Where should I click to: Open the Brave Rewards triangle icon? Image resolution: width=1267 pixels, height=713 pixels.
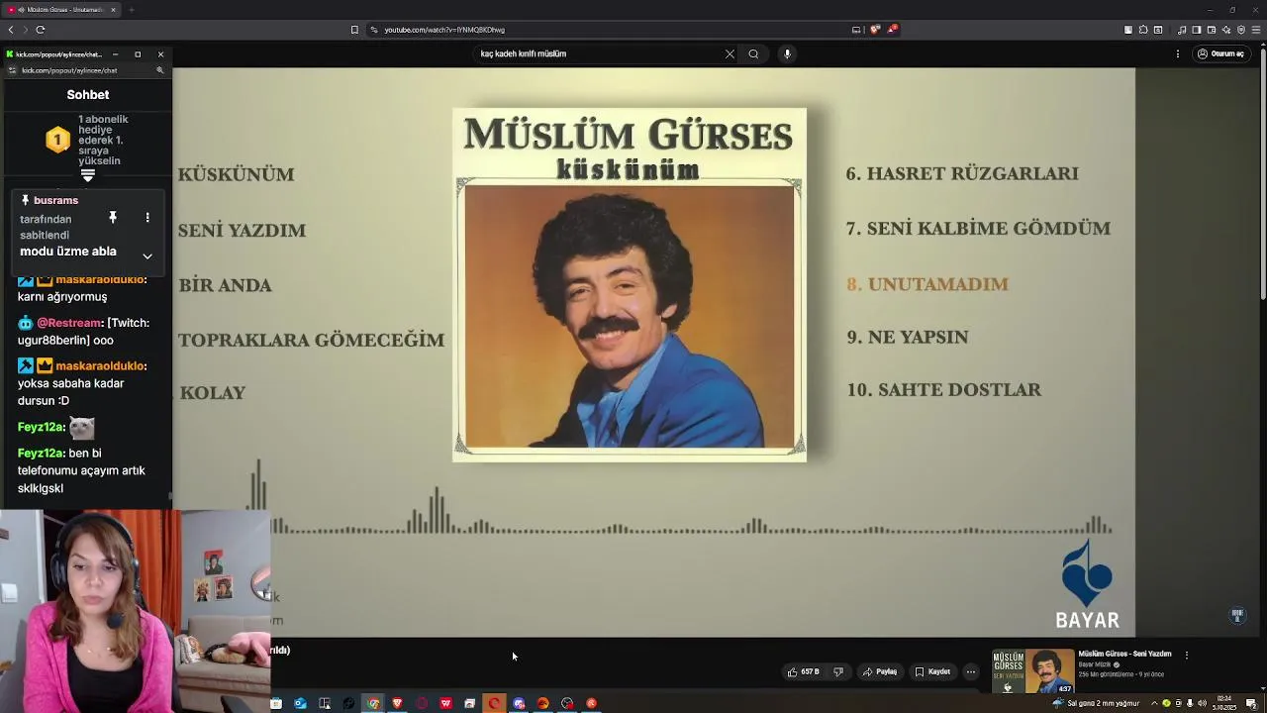click(892, 30)
